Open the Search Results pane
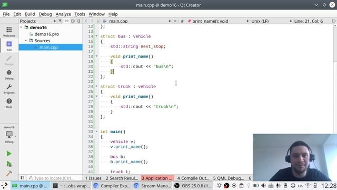Screen dimensions: 337x190 coord(122,178)
